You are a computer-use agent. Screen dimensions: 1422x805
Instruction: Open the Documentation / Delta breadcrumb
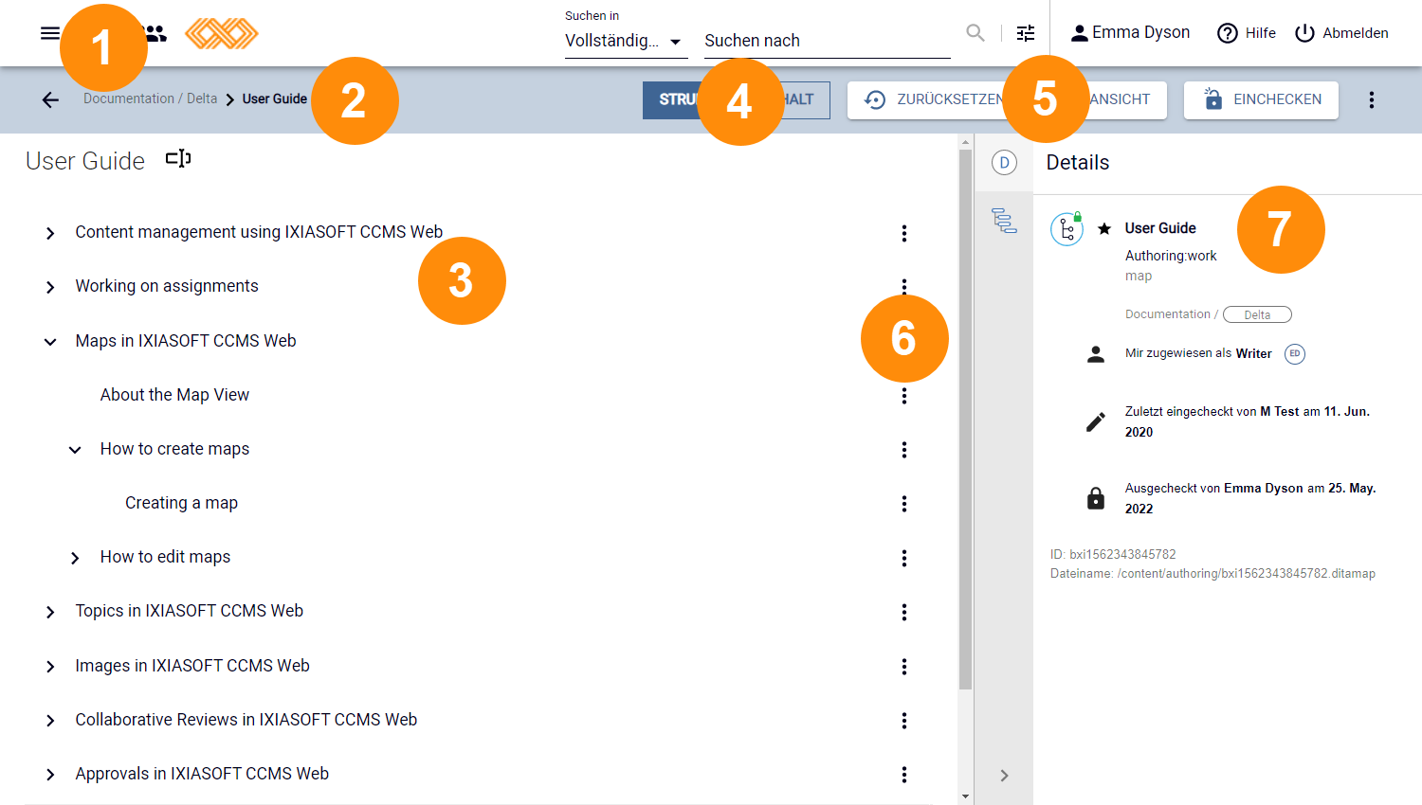pyautogui.click(x=150, y=98)
